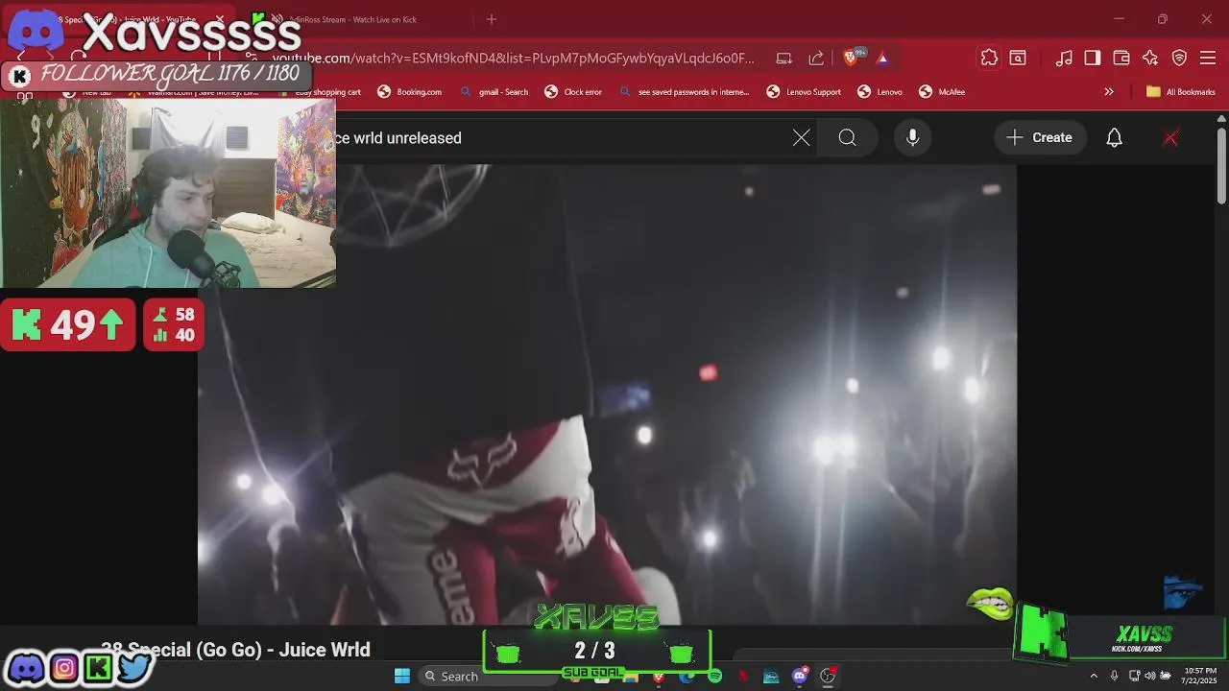The height and width of the screenshot is (691, 1229).
Task: Click the browser address bar URL
Action: [x=514, y=58]
